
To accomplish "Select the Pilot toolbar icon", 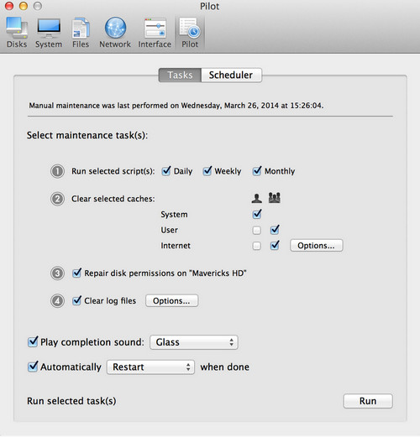I will coord(190,33).
